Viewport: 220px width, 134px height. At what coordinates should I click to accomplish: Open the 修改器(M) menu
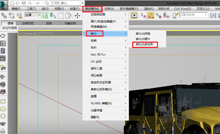(x=92, y=9)
